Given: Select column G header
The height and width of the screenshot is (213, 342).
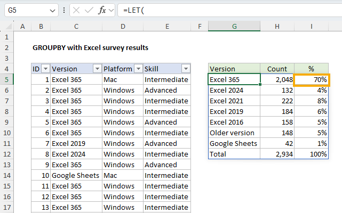Looking at the screenshot, I should click(234, 27).
